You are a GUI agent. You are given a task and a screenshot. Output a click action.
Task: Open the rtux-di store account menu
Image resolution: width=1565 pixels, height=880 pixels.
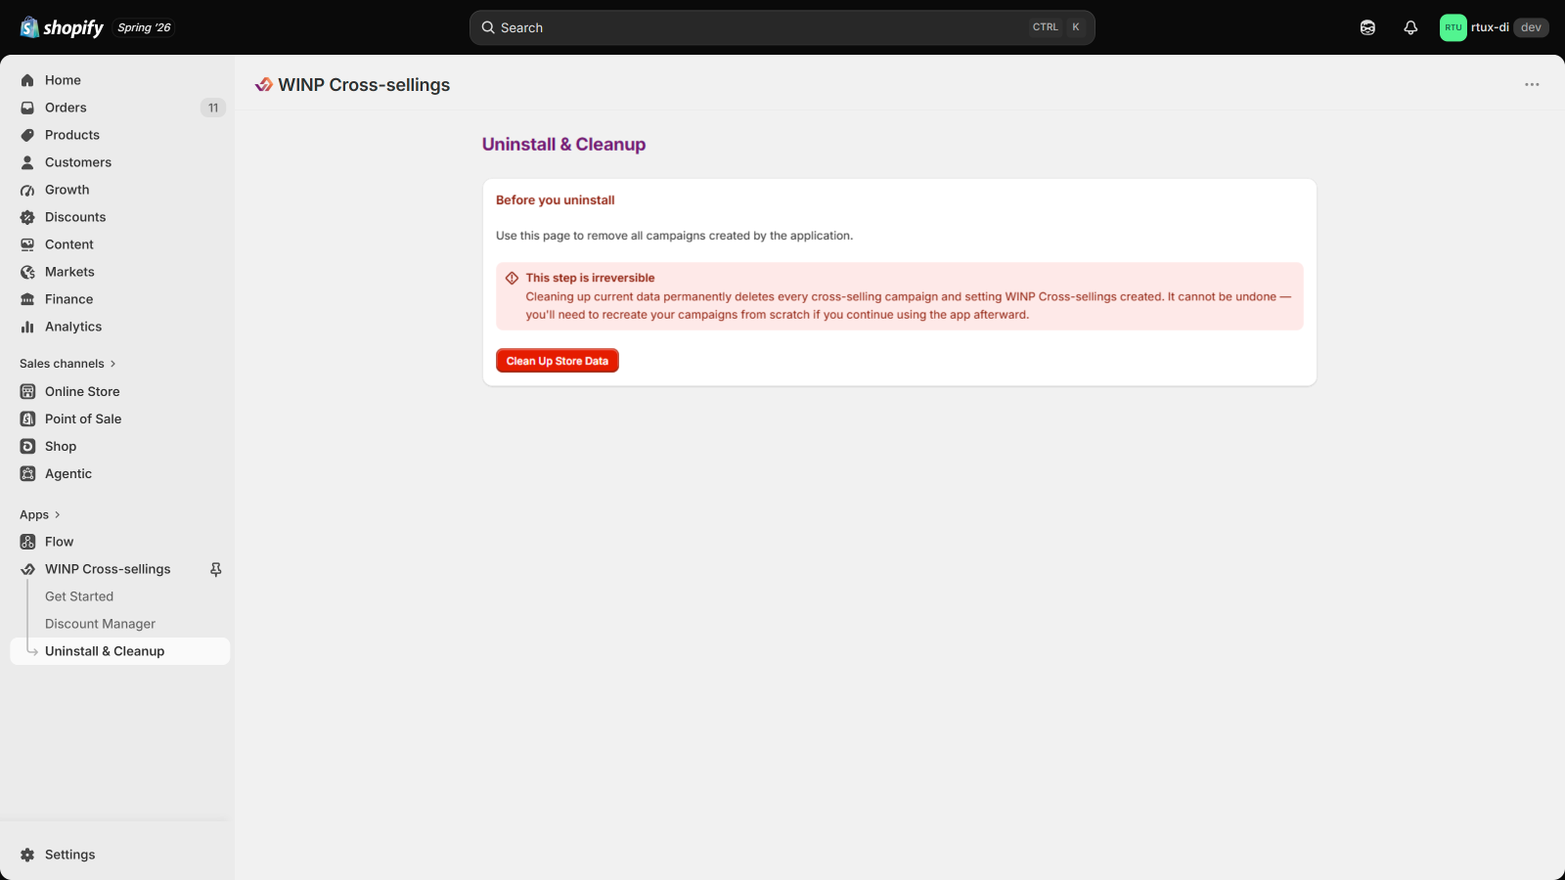click(x=1494, y=27)
